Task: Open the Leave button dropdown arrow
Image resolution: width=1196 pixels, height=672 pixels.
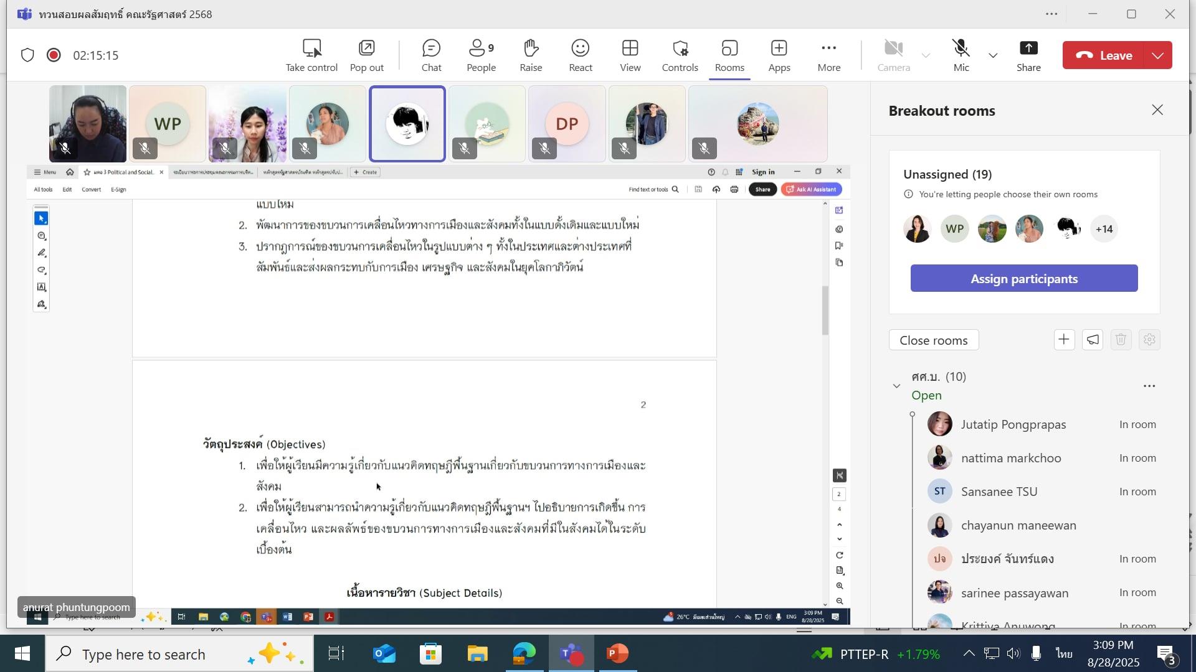Action: (x=1158, y=55)
